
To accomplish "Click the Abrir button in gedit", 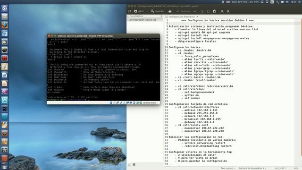I will (139, 11).
